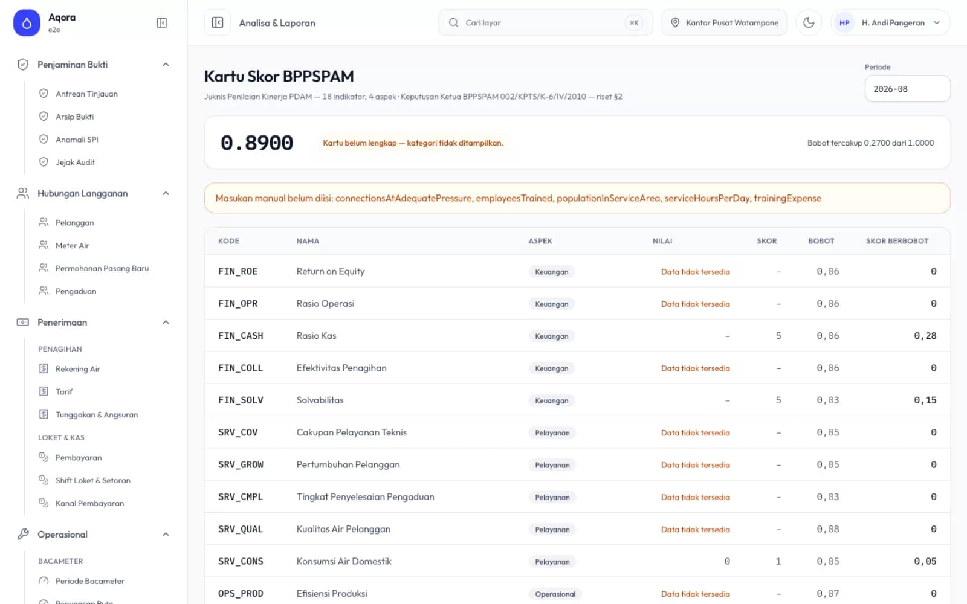967x604 pixels.
Task: Click Konsumsi Air Domestik row name
Action: tap(344, 561)
